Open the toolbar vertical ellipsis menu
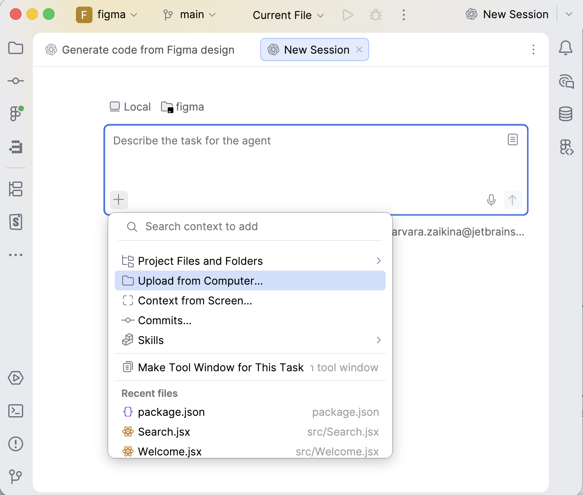 (403, 15)
